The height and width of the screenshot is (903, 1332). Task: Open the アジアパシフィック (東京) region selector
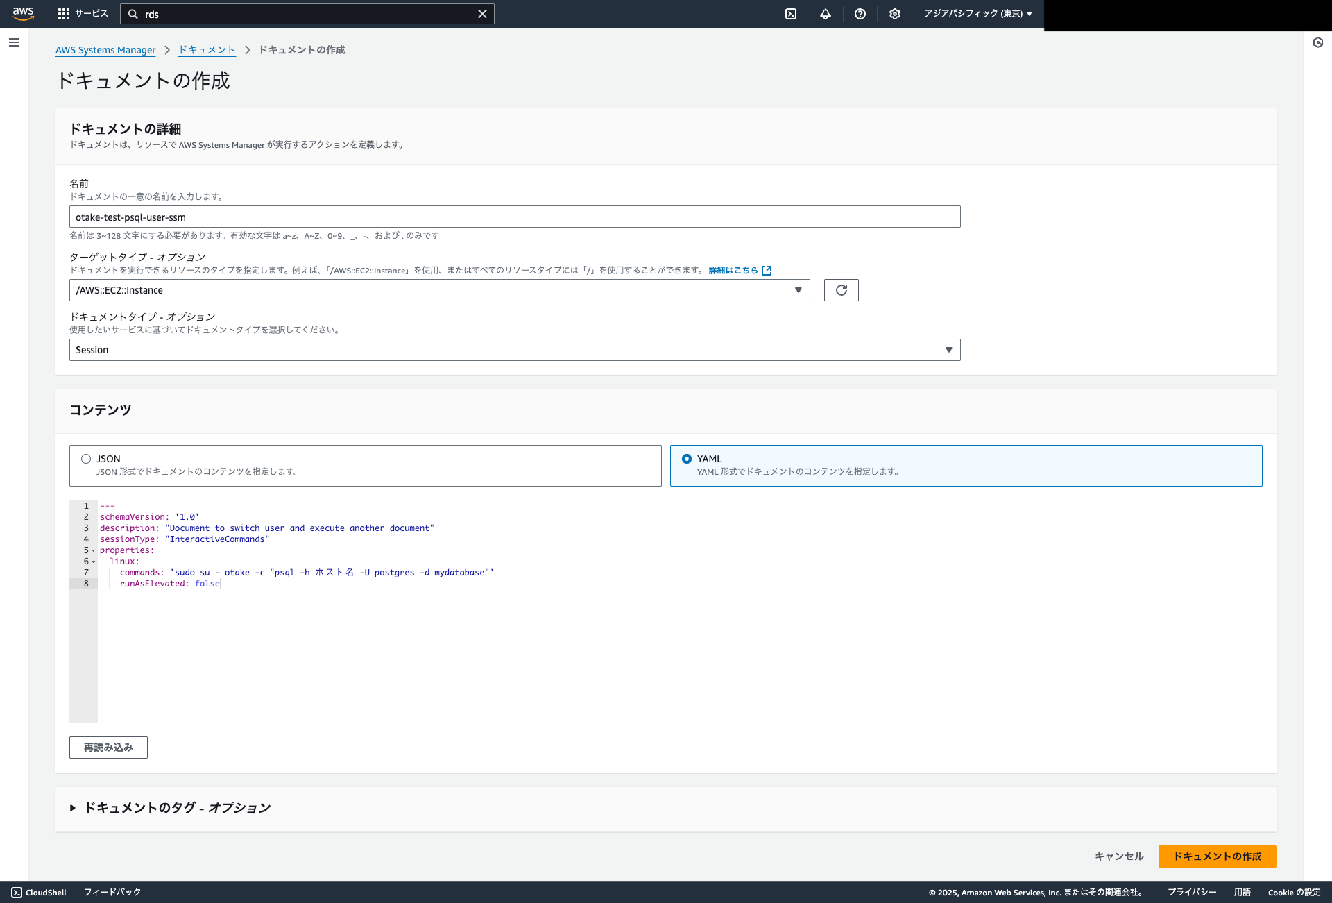tap(978, 14)
